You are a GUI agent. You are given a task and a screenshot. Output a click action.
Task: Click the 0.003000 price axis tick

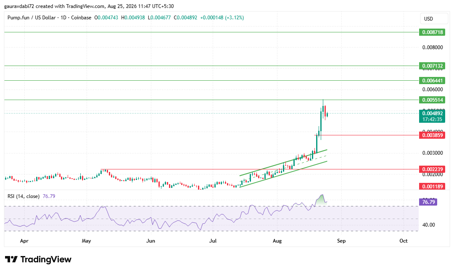point(433,153)
